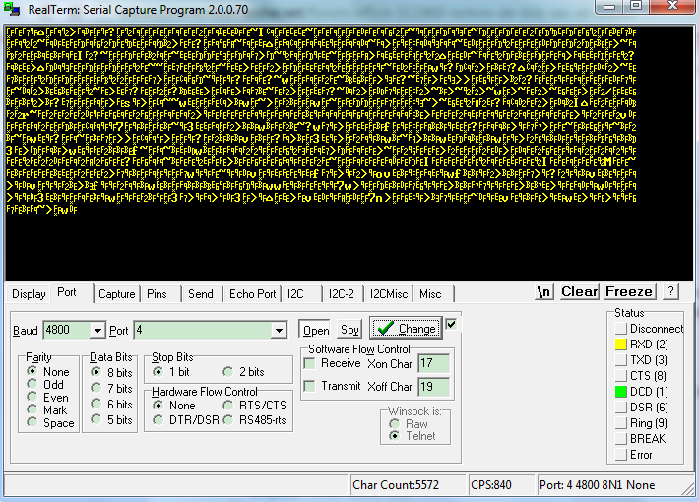Freeze the terminal display
699x502 pixels.
629,292
